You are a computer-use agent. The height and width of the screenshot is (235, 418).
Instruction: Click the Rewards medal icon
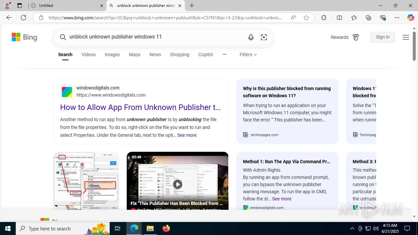[356, 38]
